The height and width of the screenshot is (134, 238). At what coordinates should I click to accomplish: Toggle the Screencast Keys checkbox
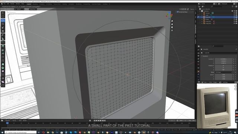click(x=178, y=12)
